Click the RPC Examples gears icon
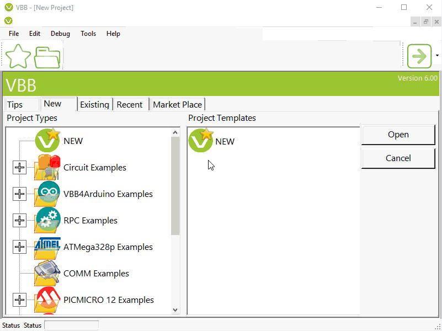Viewport: 442px width, 331px height. [47, 220]
